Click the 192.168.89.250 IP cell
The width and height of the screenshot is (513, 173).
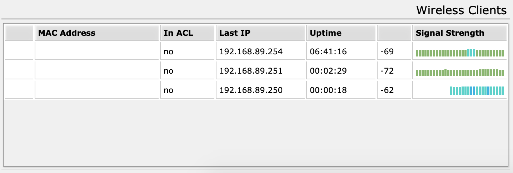pyautogui.click(x=260, y=90)
